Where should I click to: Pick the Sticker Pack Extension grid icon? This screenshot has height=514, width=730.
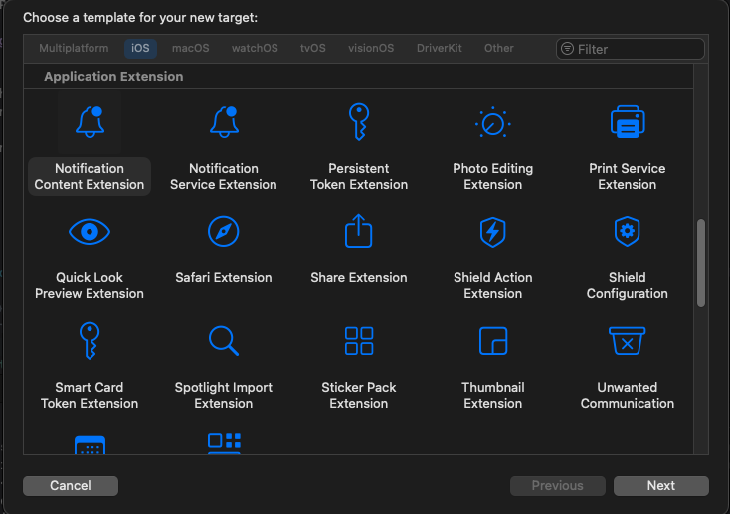coord(359,341)
